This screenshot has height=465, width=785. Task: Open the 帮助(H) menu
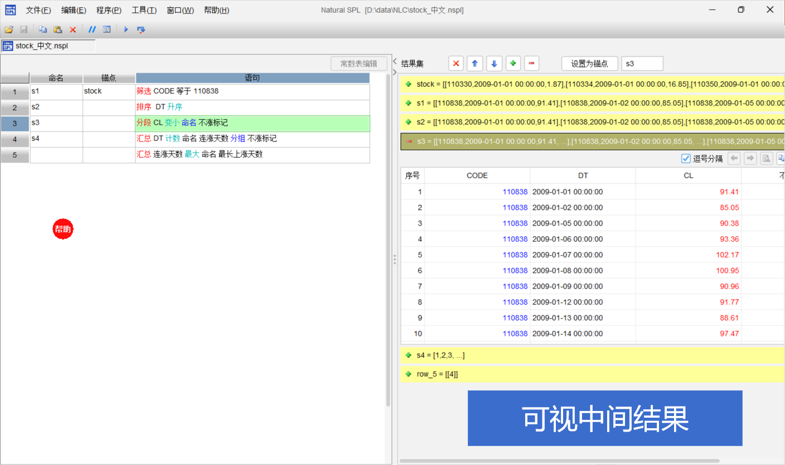[216, 10]
